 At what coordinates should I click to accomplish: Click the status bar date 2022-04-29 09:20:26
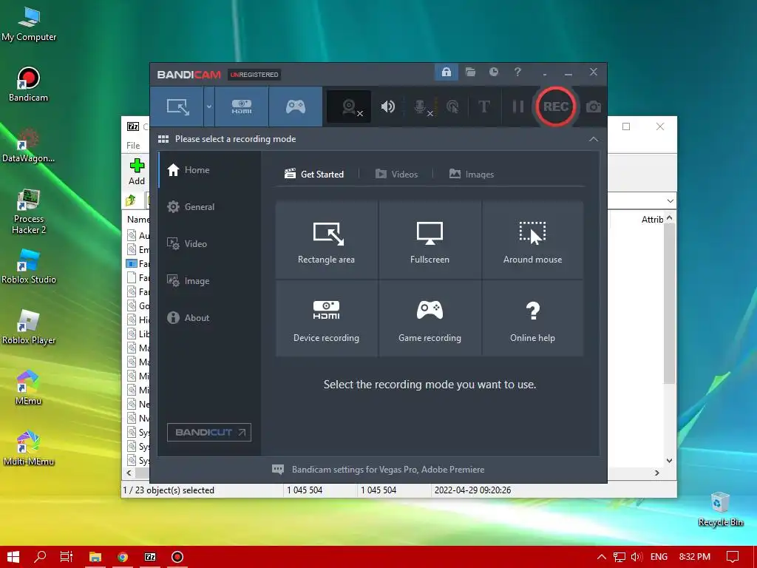(472, 490)
